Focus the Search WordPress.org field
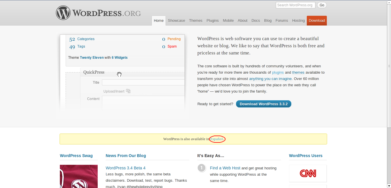The height and width of the screenshot is (188, 391). click(x=295, y=5)
